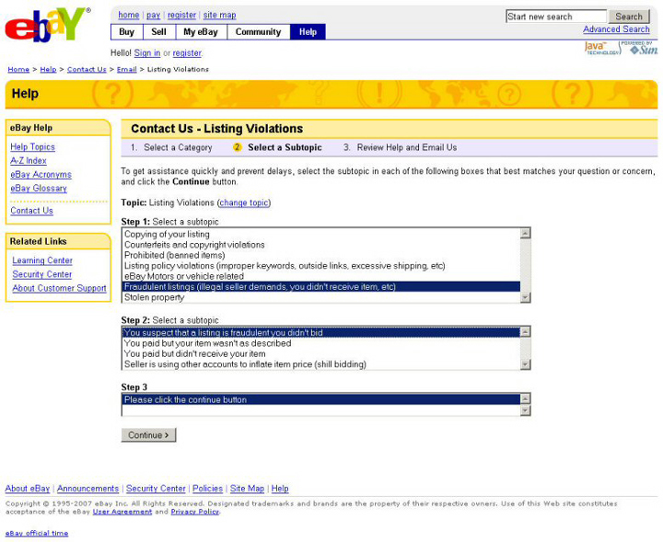This screenshot has height=542, width=663.
Task: Click the 'change topic' link
Action: click(244, 202)
